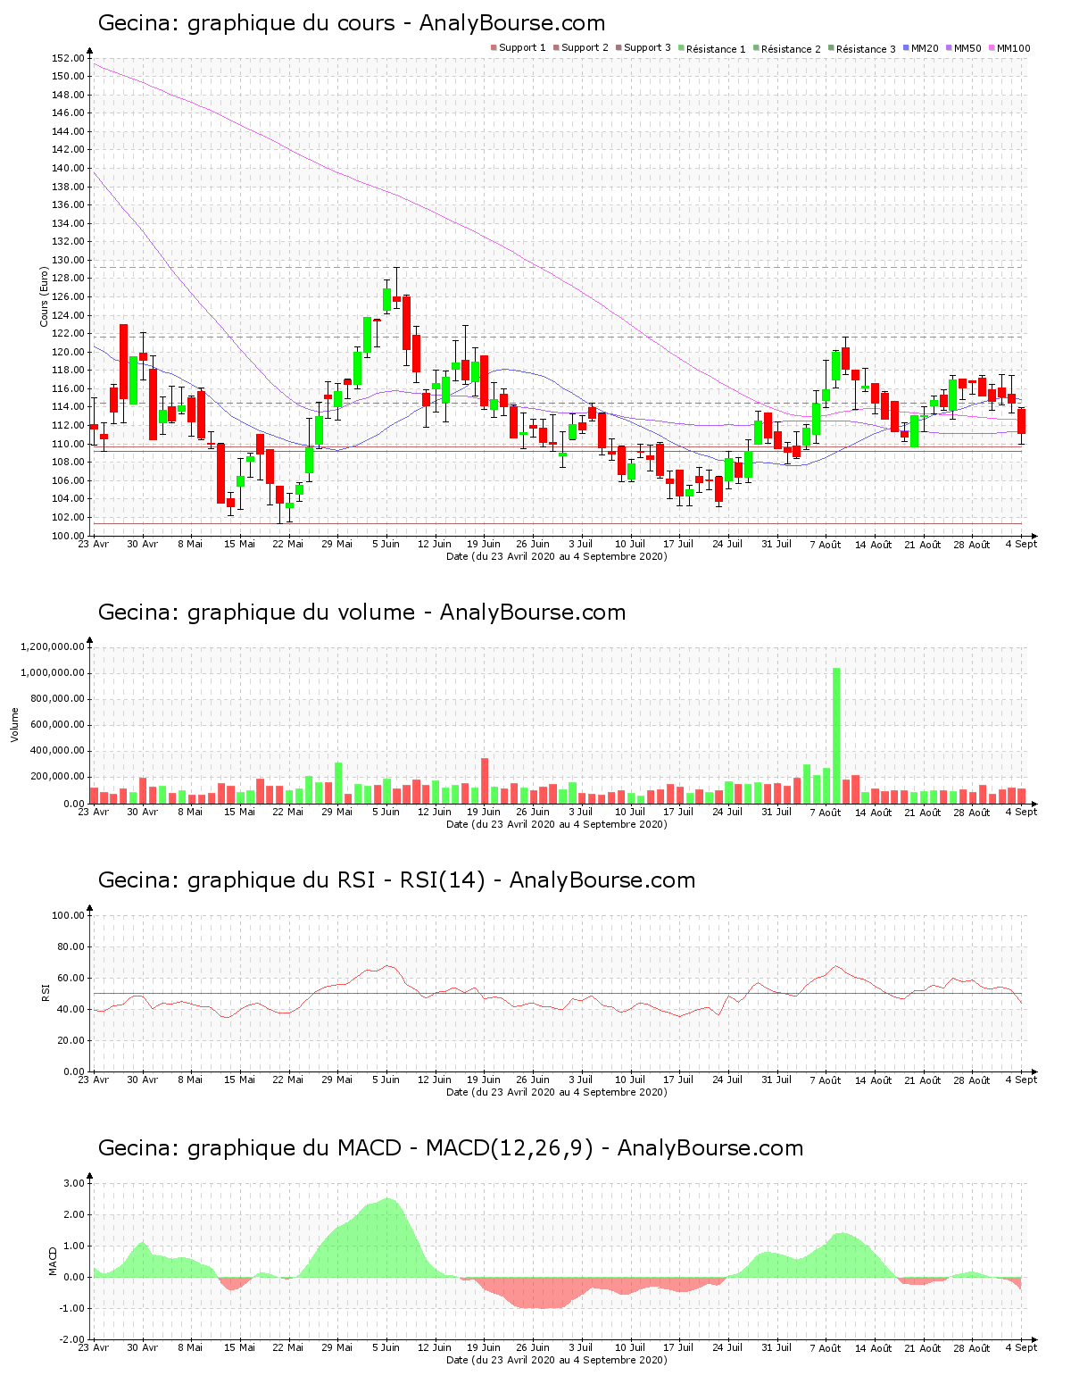Select the 'MM50' legend label

[x=967, y=48]
